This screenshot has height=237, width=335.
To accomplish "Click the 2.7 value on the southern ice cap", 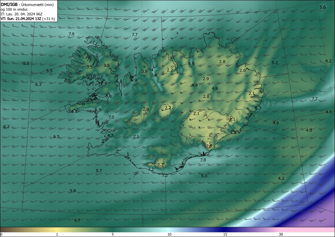I will tap(160, 165).
